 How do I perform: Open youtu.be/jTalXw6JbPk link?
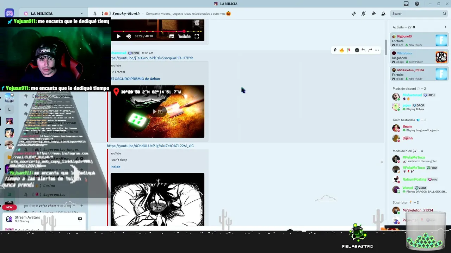click(152, 58)
